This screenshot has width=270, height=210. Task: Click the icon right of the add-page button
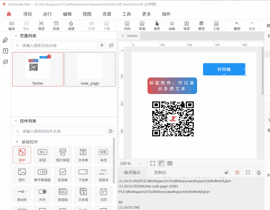(111, 45)
